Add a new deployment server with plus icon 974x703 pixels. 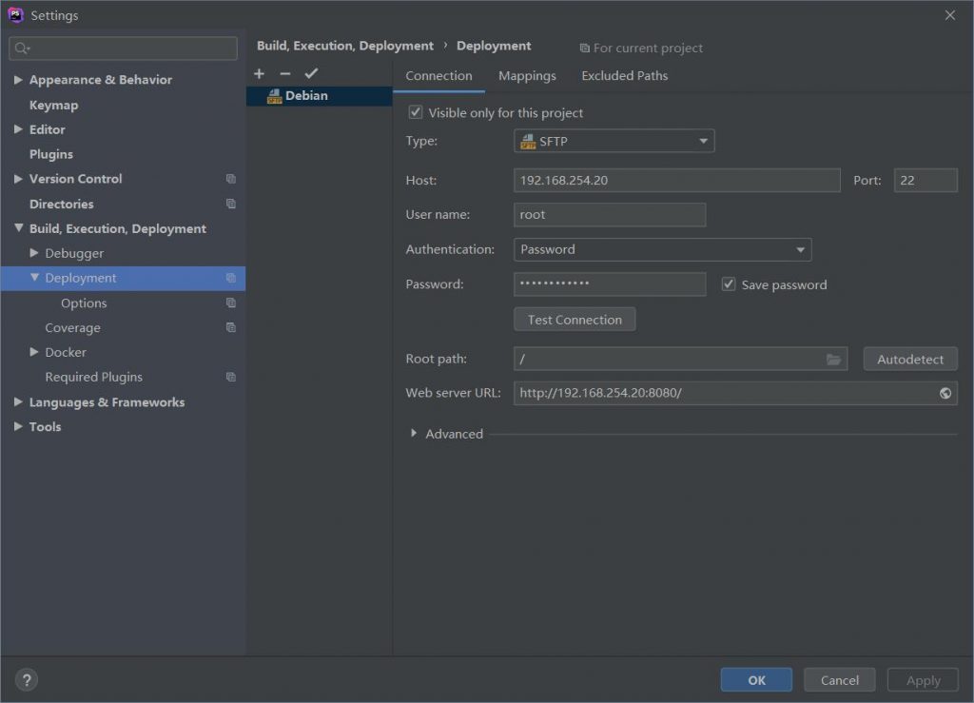pyautogui.click(x=259, y=74)
